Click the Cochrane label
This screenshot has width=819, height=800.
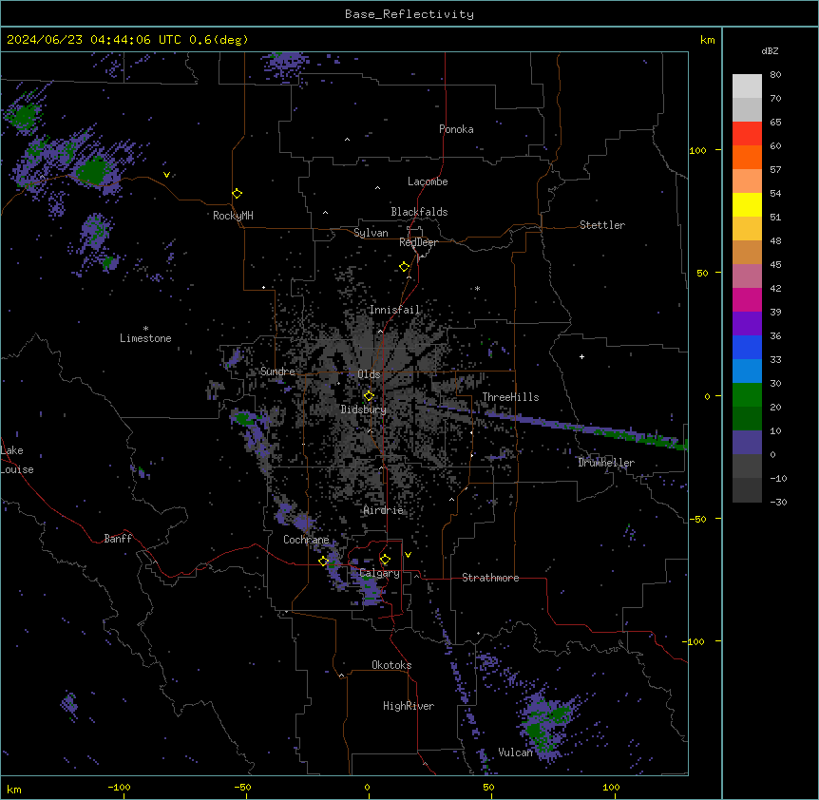coord(306,540)
